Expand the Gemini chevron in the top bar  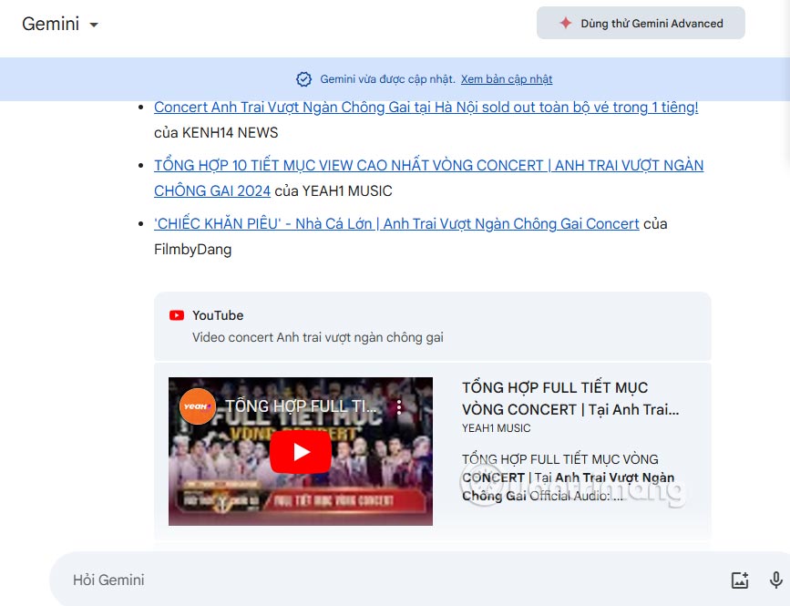(x=92, y=26)
